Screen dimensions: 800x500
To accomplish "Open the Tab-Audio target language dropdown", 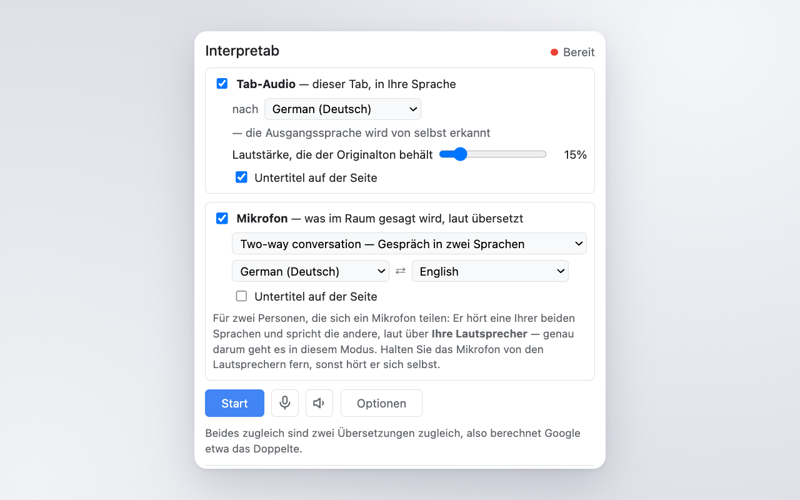I will click(x=342, y=109).
